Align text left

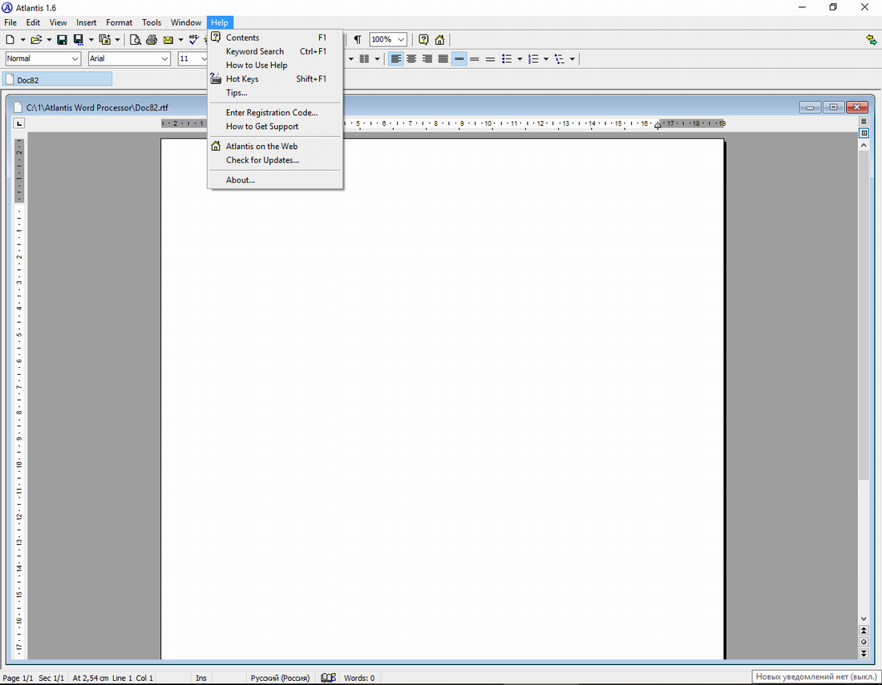coord(396,59)
